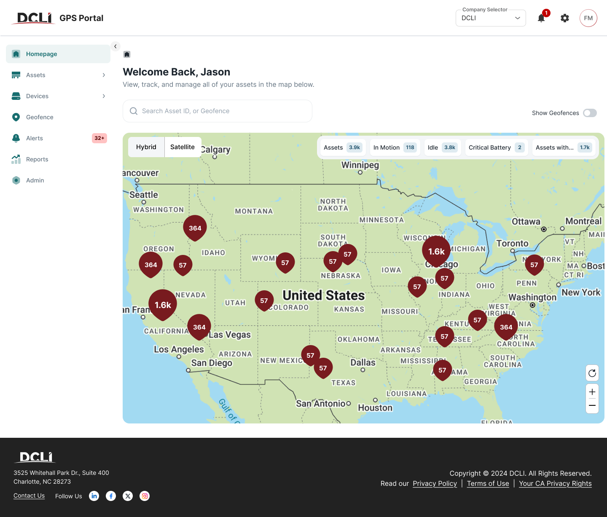Open the notifications bell icon

pos(541,18)
